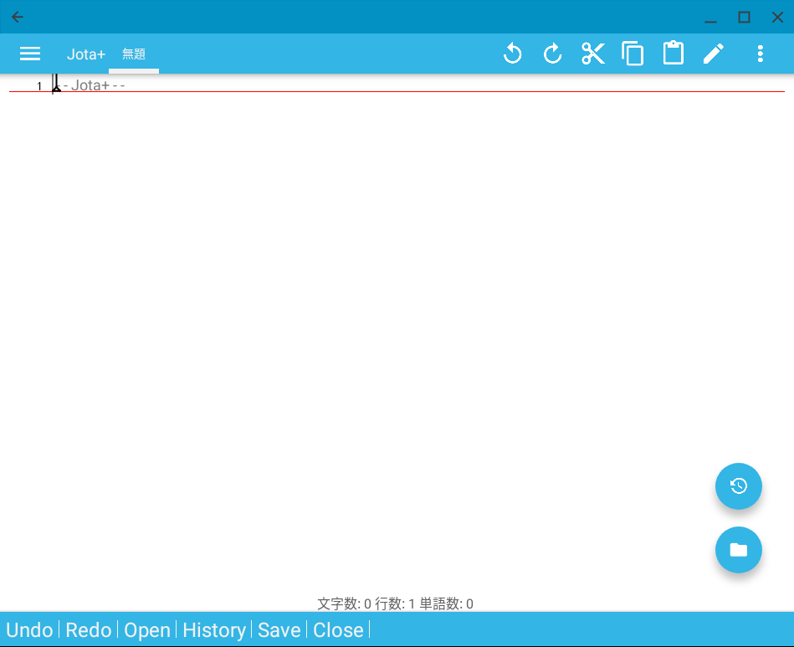Click the pencil edit icon

713,54
